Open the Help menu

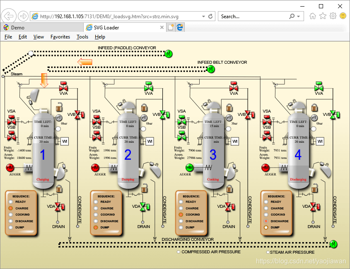click(100, 37)
